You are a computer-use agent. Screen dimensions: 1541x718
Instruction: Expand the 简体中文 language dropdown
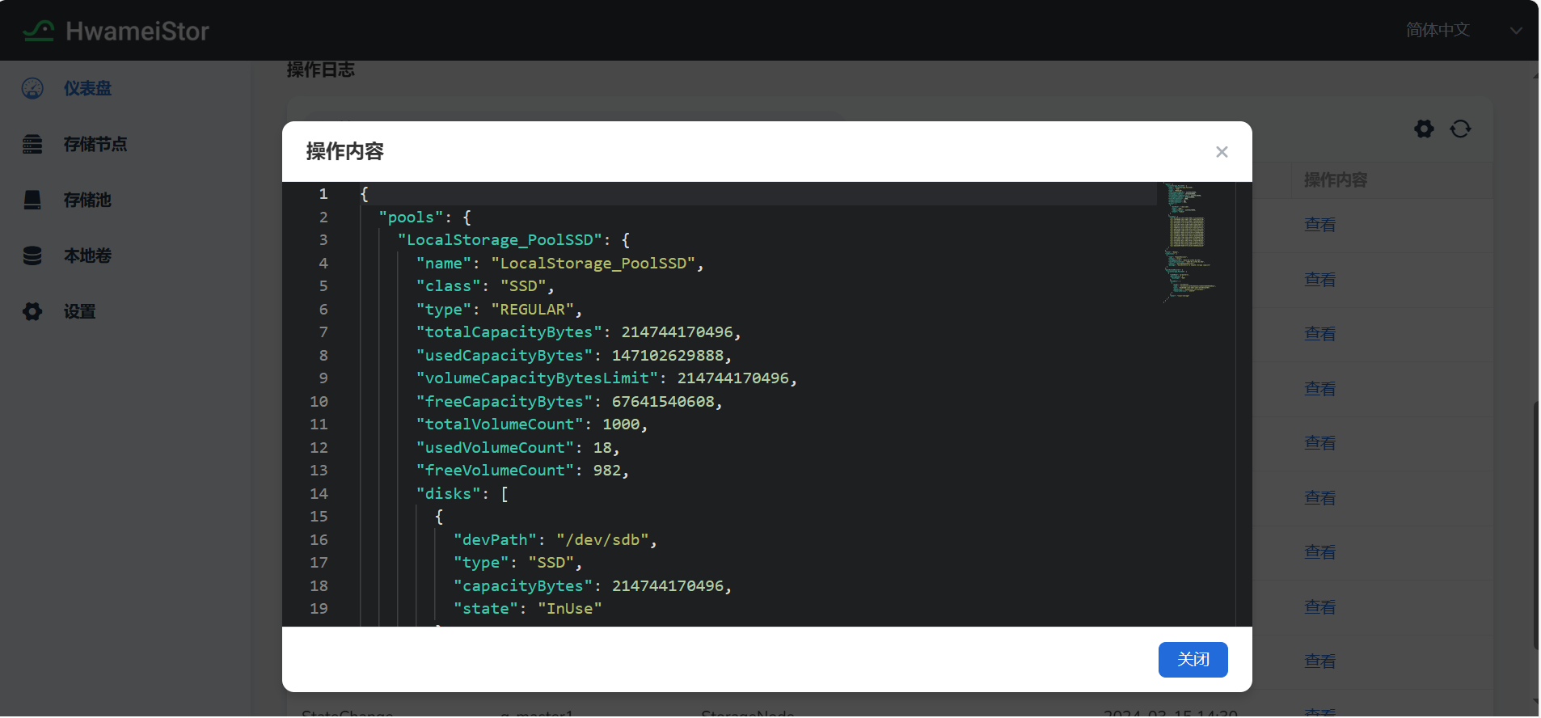(x=1438, y=30)
